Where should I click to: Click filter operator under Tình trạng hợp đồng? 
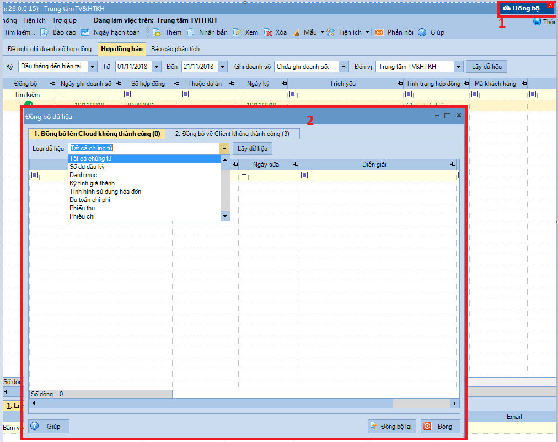(409, 94)
